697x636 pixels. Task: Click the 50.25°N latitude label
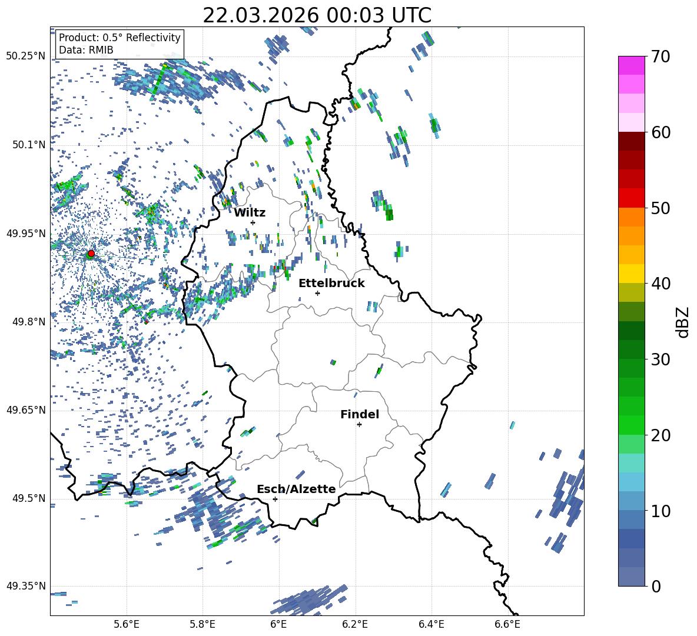(26, 56)
